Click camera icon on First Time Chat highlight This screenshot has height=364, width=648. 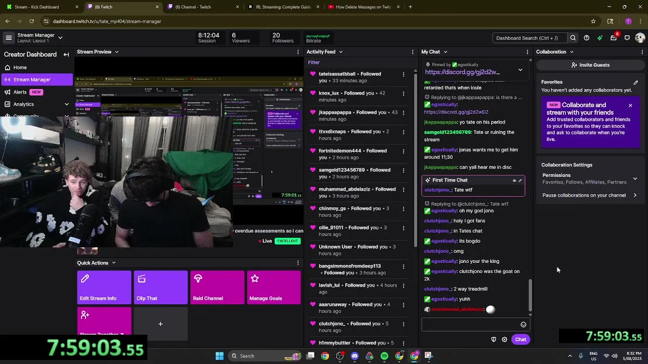pos(514,180)
